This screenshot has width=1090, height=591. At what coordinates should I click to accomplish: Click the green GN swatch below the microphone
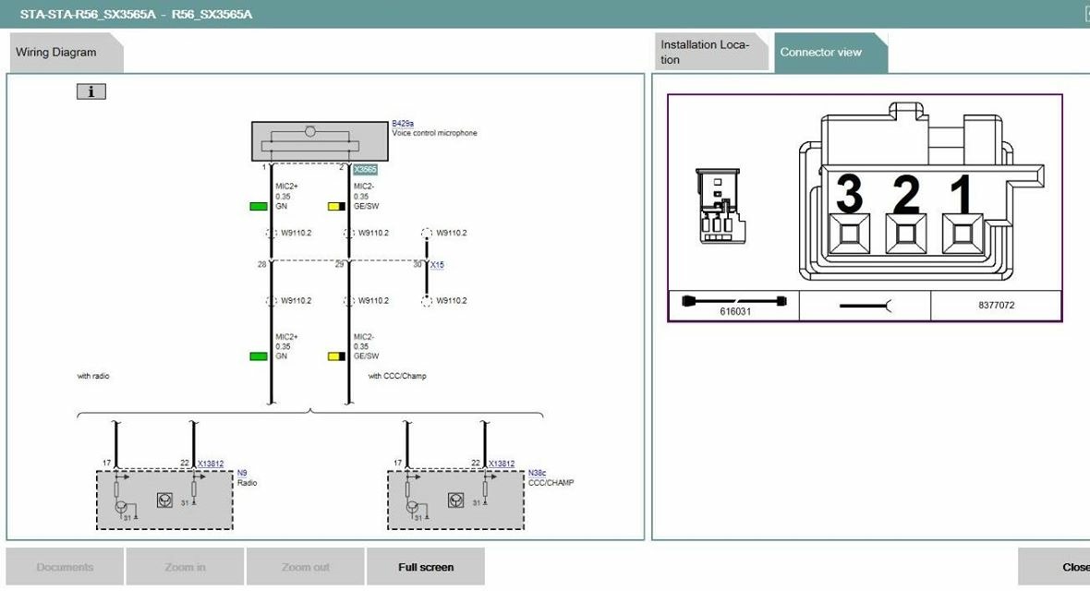pos(259,206)
